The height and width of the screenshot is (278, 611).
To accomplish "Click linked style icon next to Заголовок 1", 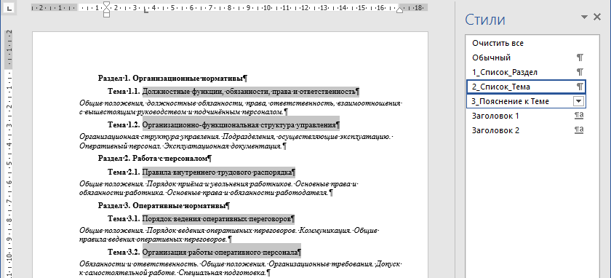I will click(x=579, y=116).
